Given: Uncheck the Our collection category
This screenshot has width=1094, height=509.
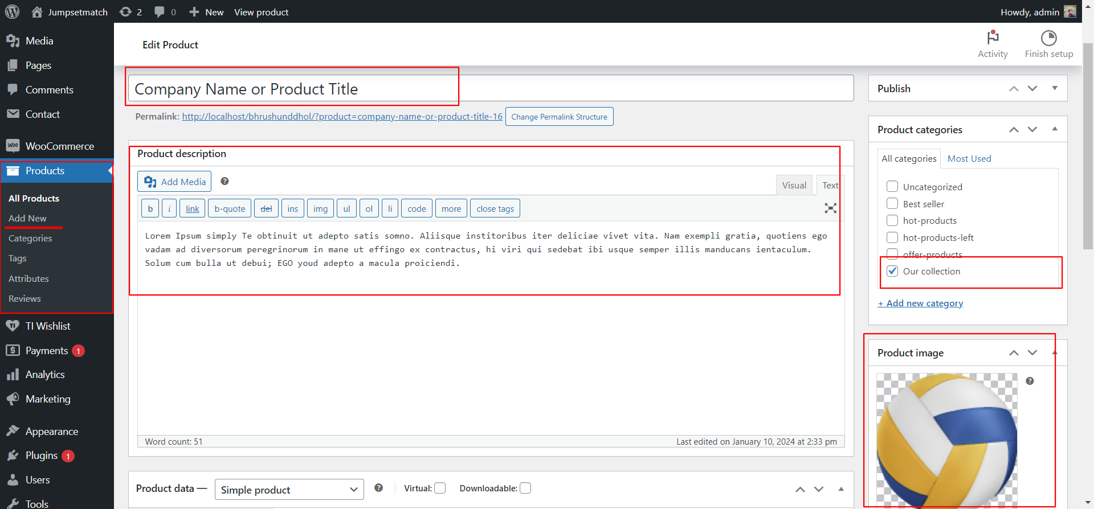Looking at the screenshot, I should pos(892,271).
